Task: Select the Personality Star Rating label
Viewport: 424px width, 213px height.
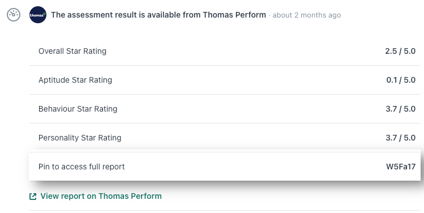Action: coord(80,138)
